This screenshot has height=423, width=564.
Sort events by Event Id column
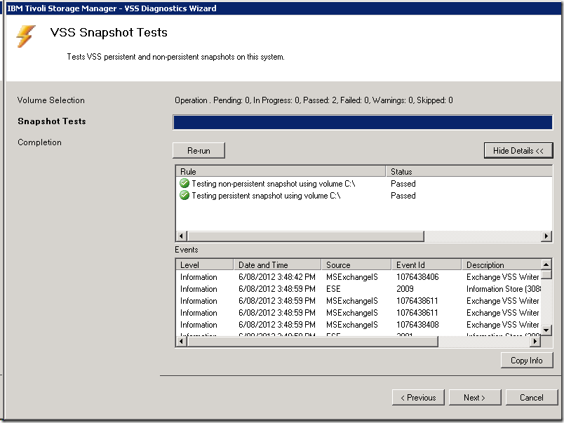pyautogui.click(x=426, y=265)
